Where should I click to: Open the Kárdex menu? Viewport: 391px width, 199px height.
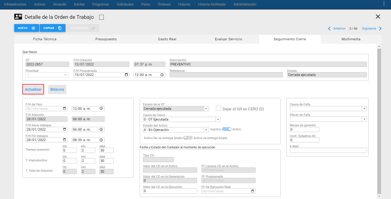(x=79, y=4)
